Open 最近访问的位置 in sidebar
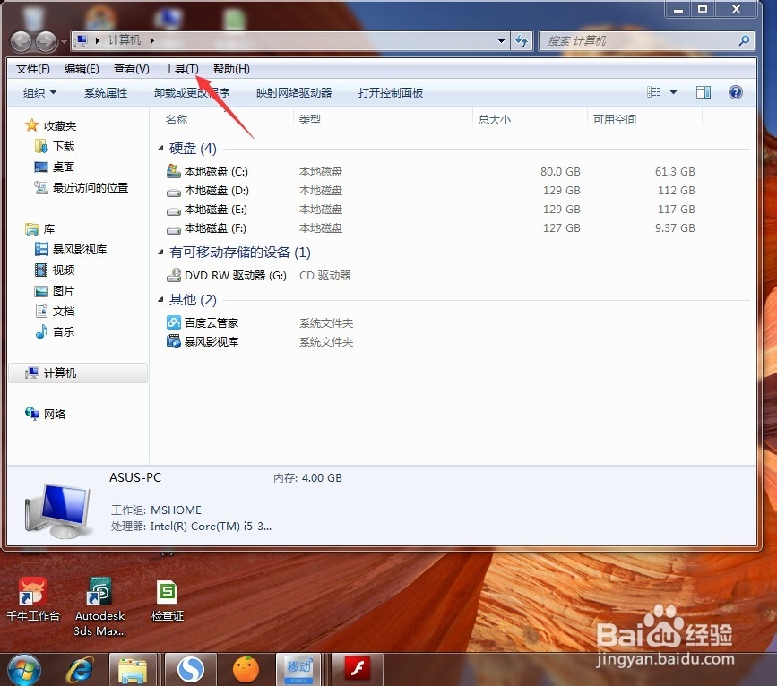 (82, 188)
